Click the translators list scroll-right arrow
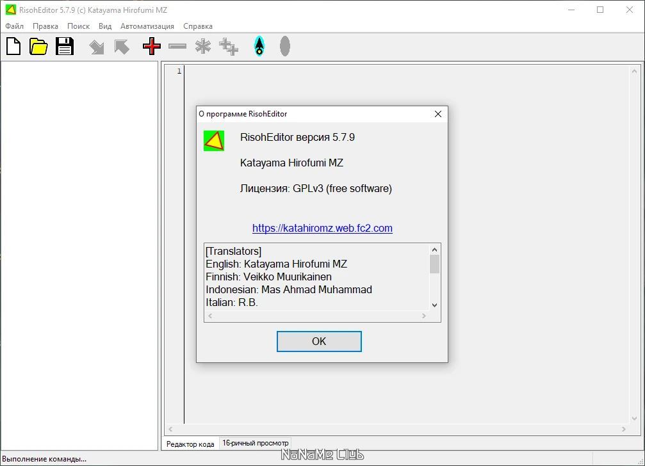645x466 pixels. tap(423, 316)
